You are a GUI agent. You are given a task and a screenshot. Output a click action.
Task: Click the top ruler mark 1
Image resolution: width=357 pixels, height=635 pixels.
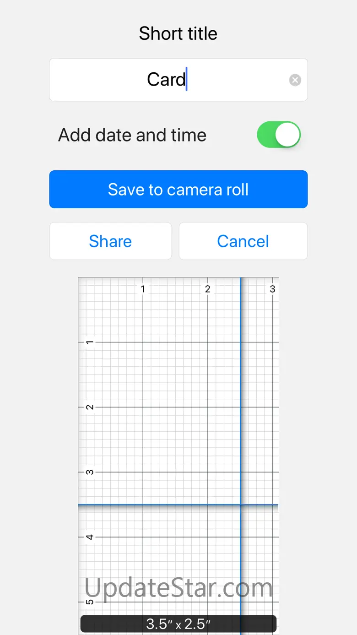[x=143, y=289]
